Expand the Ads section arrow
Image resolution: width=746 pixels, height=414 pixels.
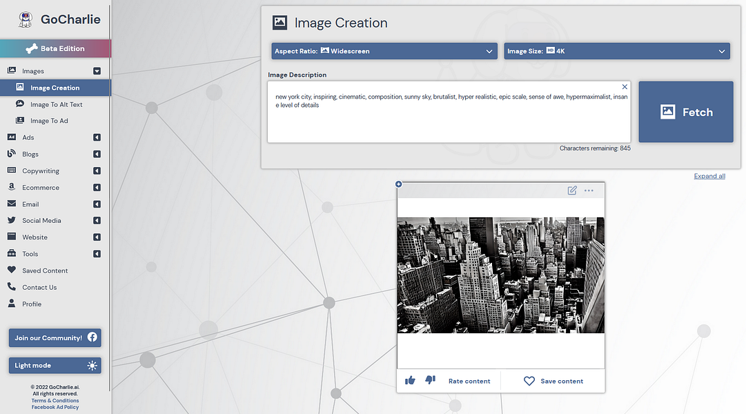pos(97,137)
